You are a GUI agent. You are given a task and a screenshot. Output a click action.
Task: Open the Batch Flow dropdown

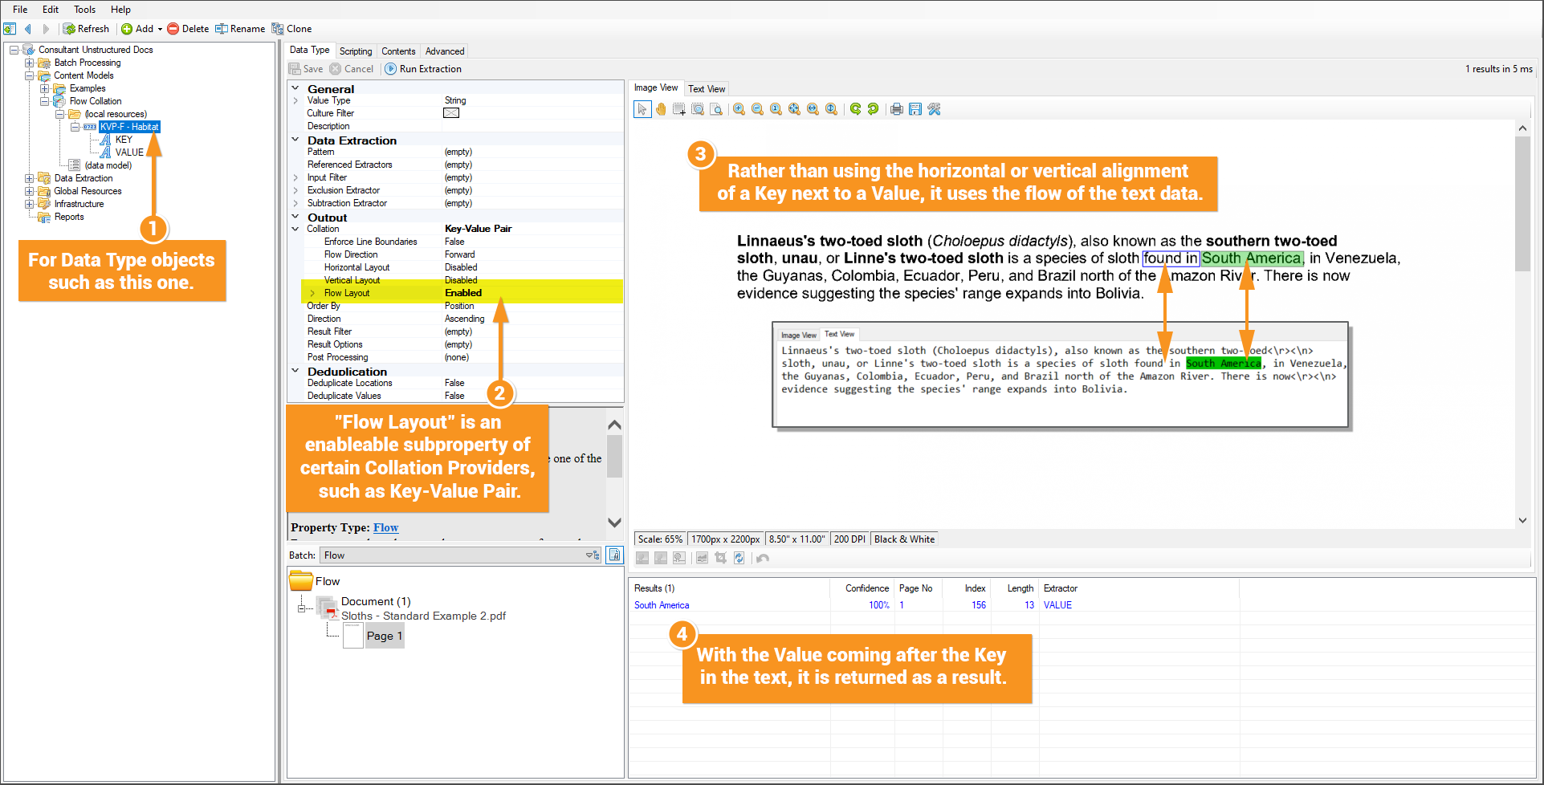tap(593, 555)
